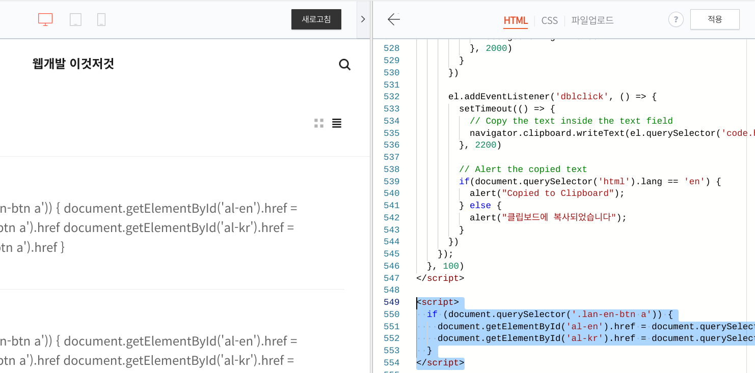This screenshot has height=373, width=755.
Task: Click the closing </script> tag on line 554
Action: pos(440,363)
